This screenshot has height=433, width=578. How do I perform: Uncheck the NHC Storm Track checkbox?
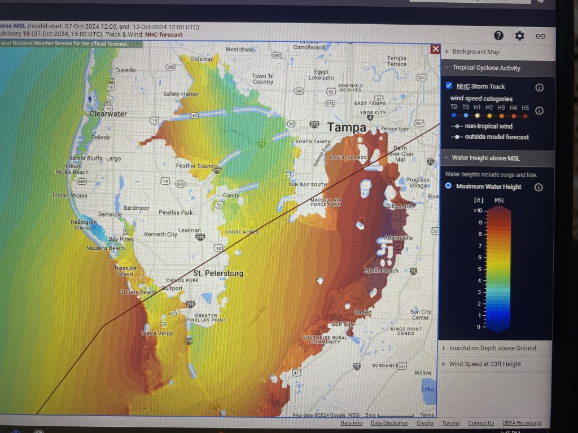click(x=449, y=86)
